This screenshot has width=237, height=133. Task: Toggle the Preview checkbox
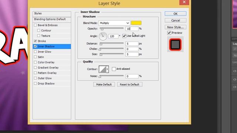[169, 33]
